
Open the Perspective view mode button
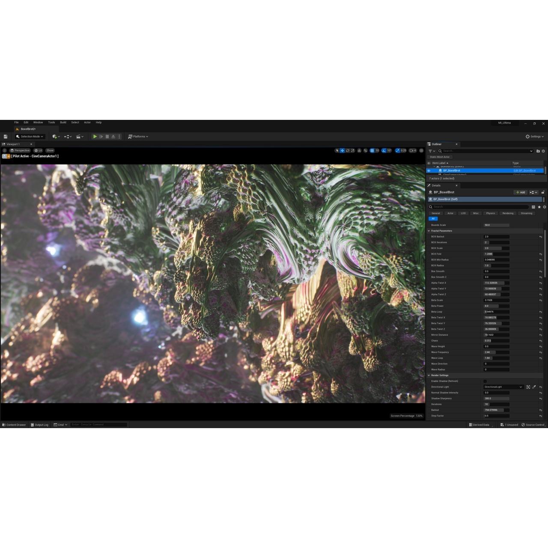click(x=20, y=150)
